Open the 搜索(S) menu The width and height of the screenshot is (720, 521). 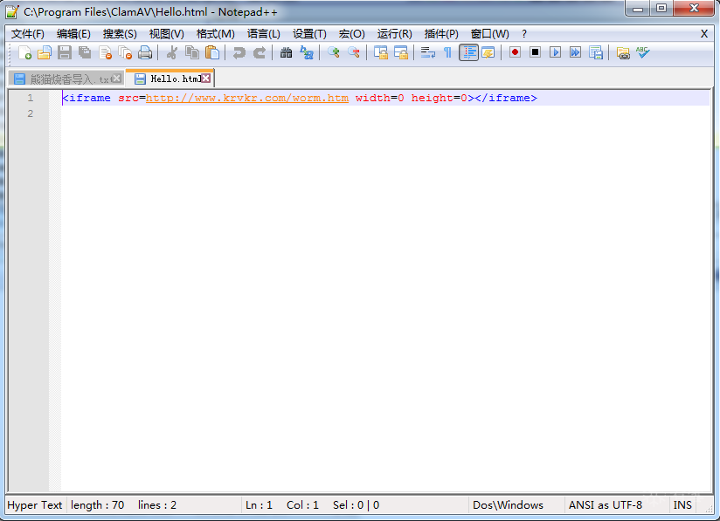tap(120, 34)
